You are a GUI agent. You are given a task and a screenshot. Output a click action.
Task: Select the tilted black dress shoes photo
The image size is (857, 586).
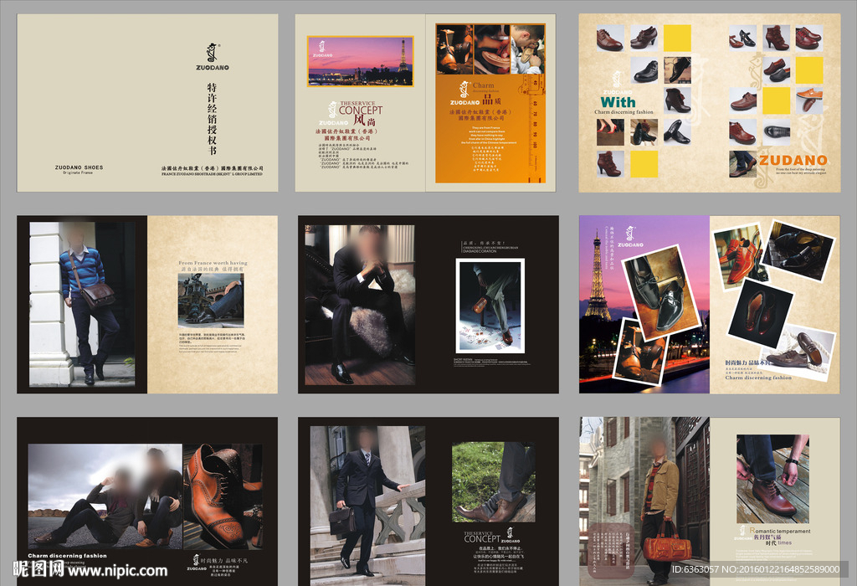(662, 292)
